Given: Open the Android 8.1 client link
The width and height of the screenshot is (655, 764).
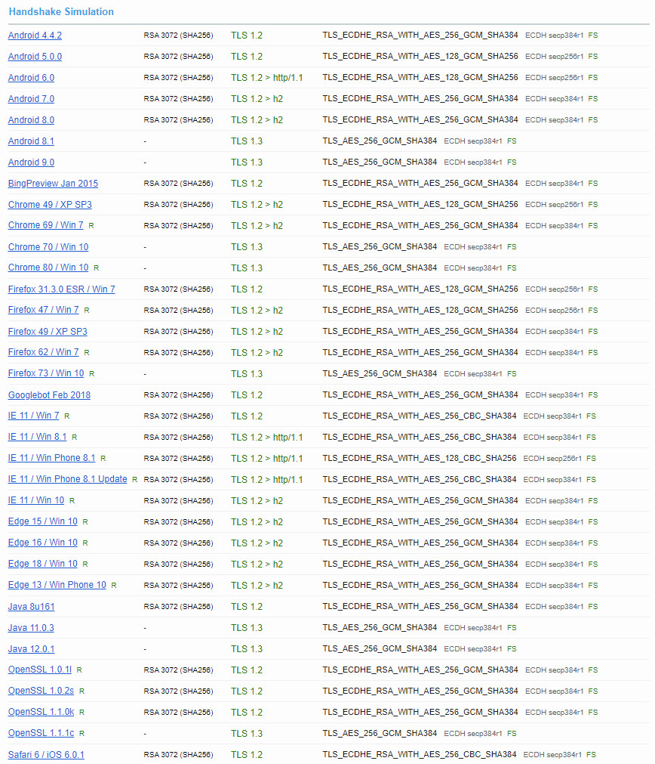Looking at the screenshot, I should pos(31,141).
